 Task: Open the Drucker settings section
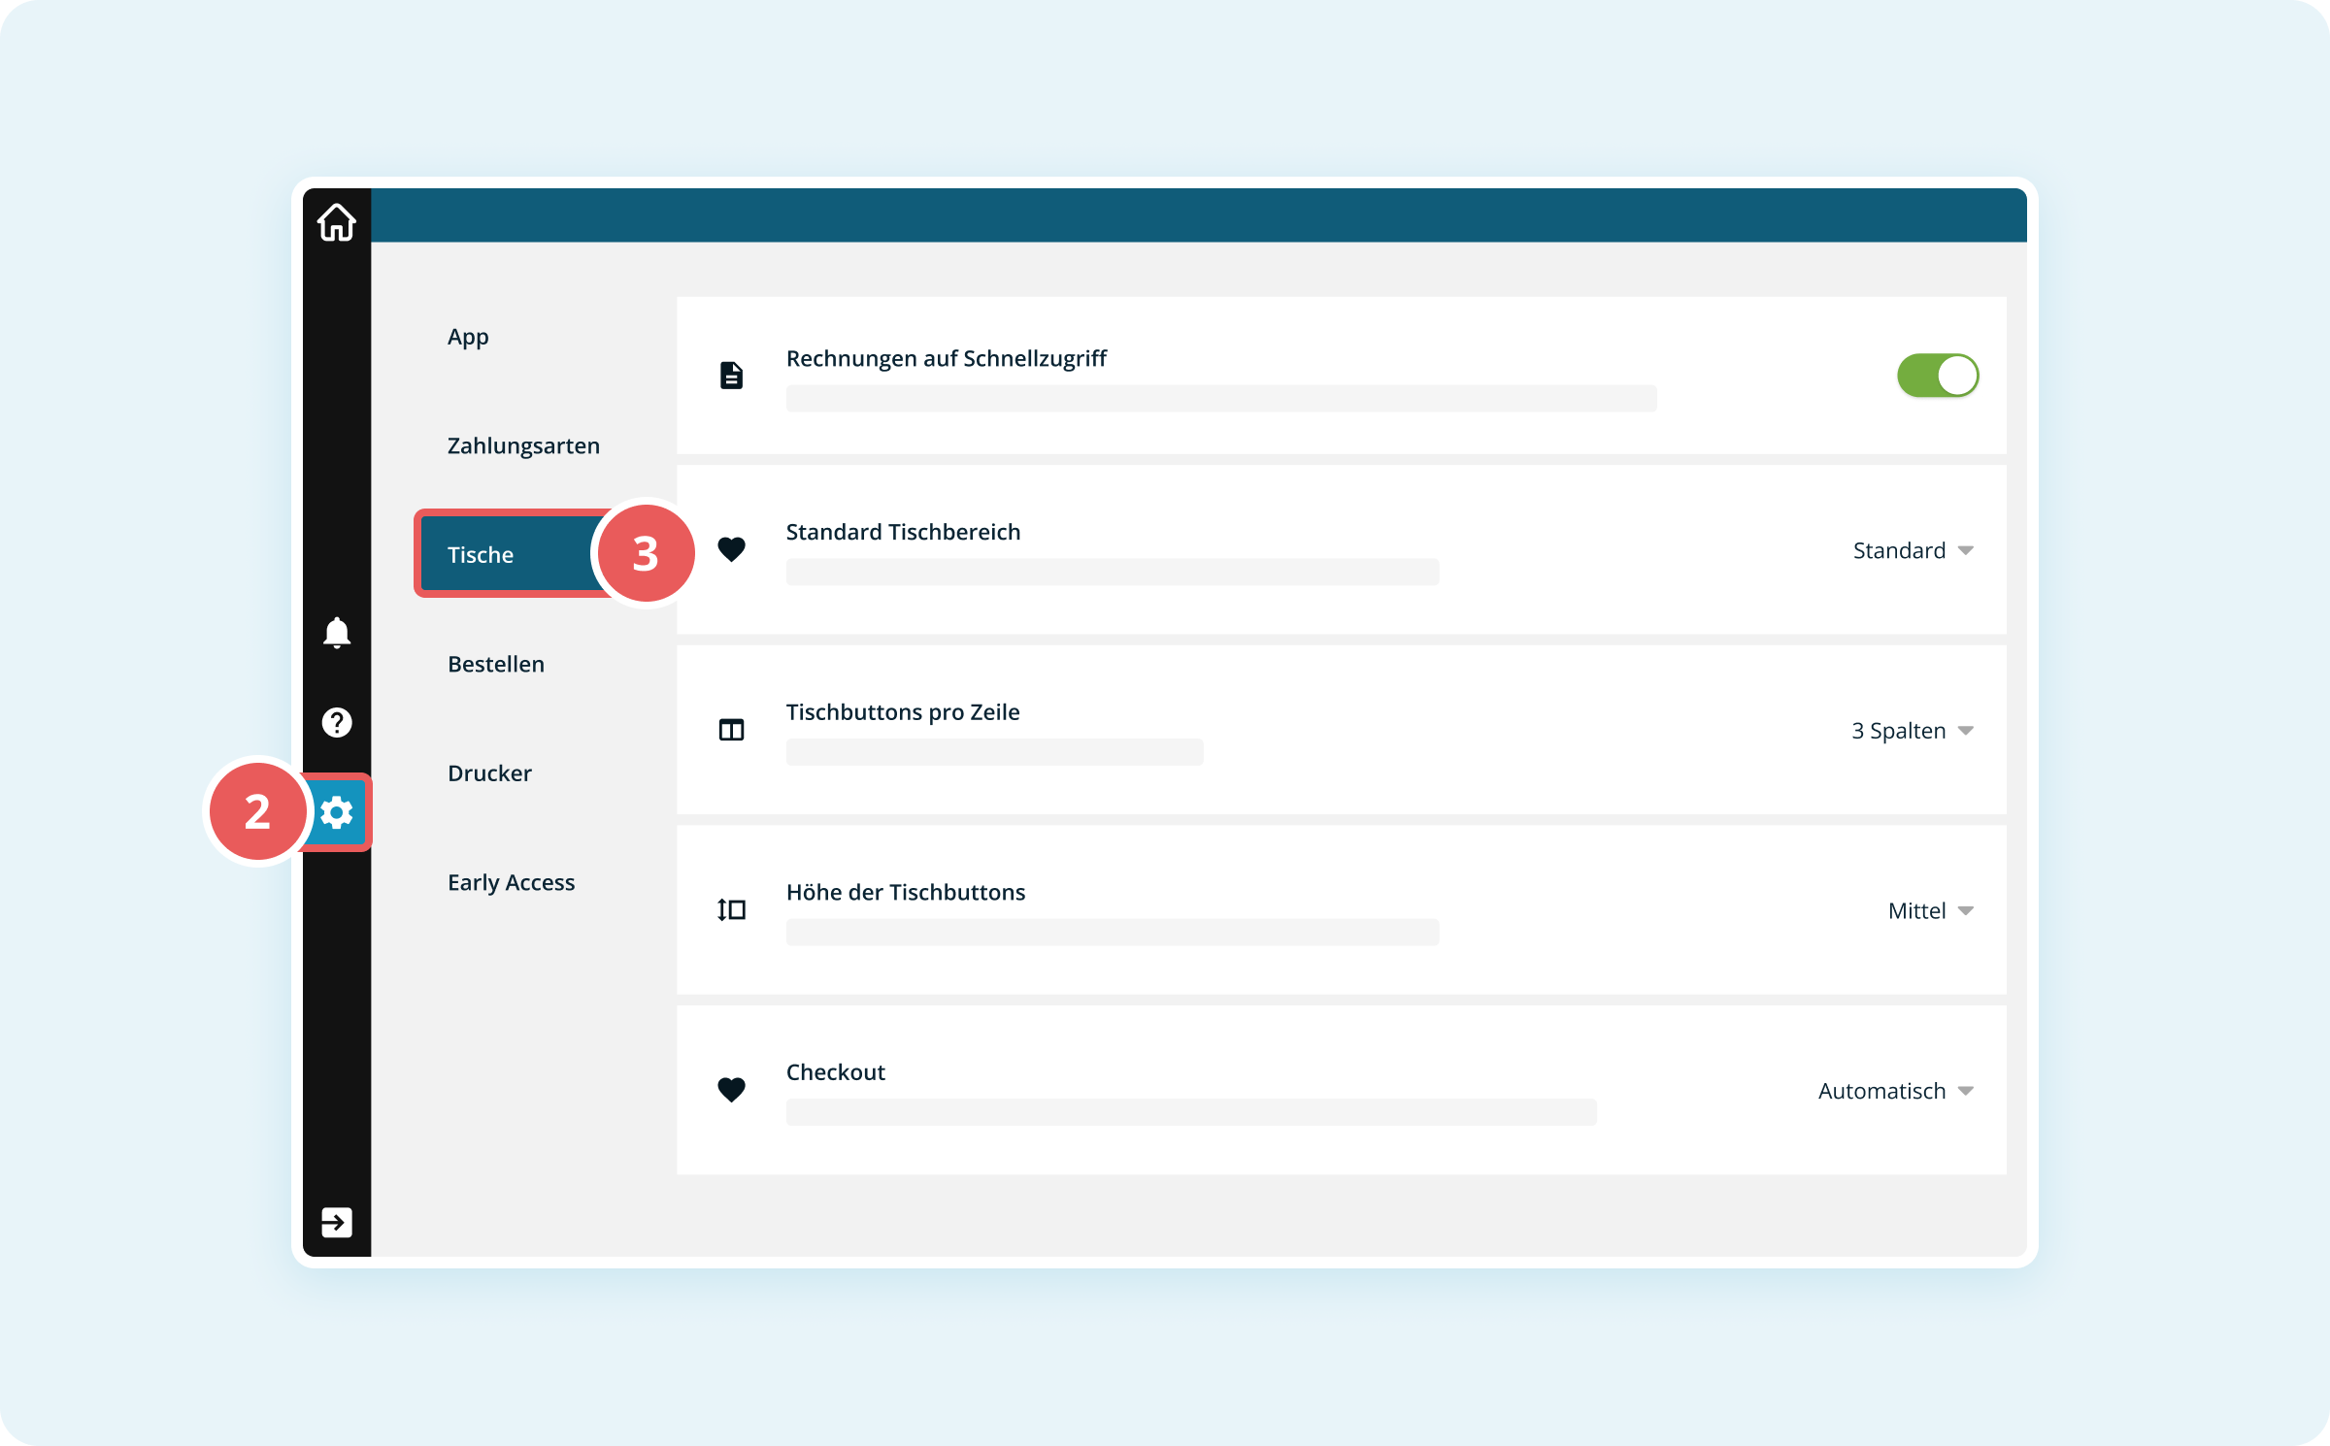coord(489,773)
